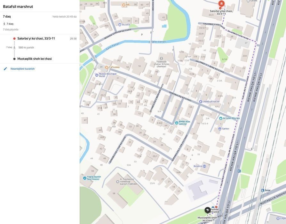This screenshot has width=286, height=224.
Task: Select the Nuovo Boutique Hotel marker
Action: pos(97,75)
